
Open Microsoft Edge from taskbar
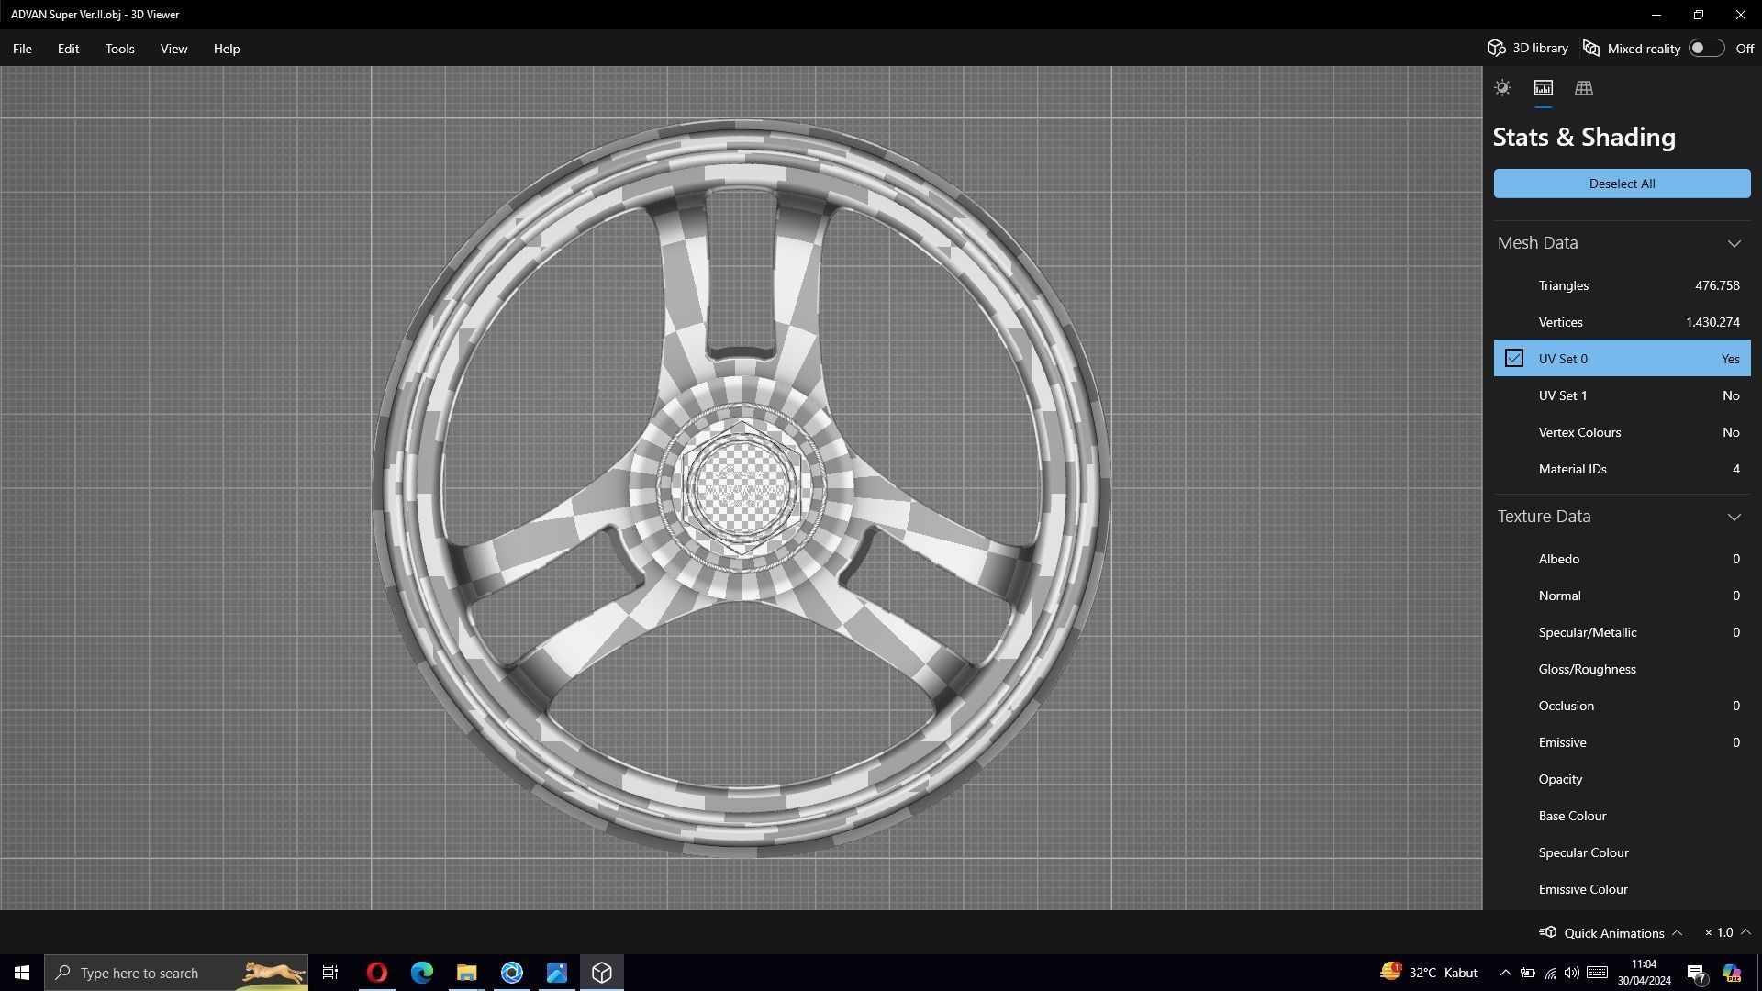pyautogui.click(x=421, y=973)
